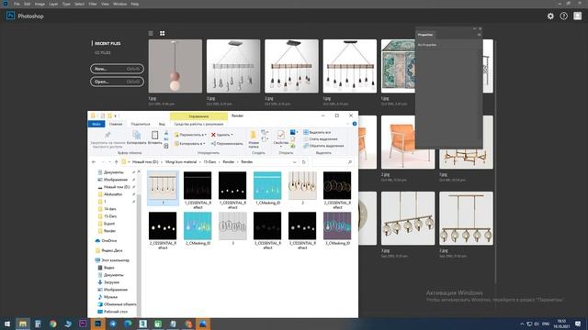The width and height of the screenshot is (588, 330).
Task: Open Photoshop help question mark icon
Action: click(563, 16)
